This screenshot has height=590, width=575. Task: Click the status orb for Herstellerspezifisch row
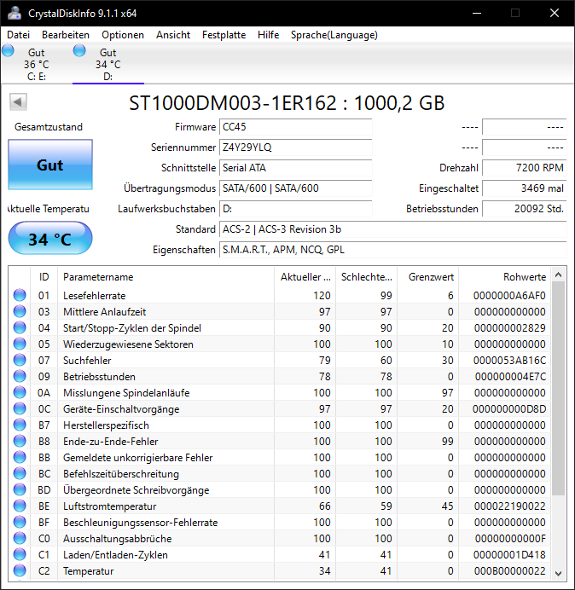pos(20,425)
